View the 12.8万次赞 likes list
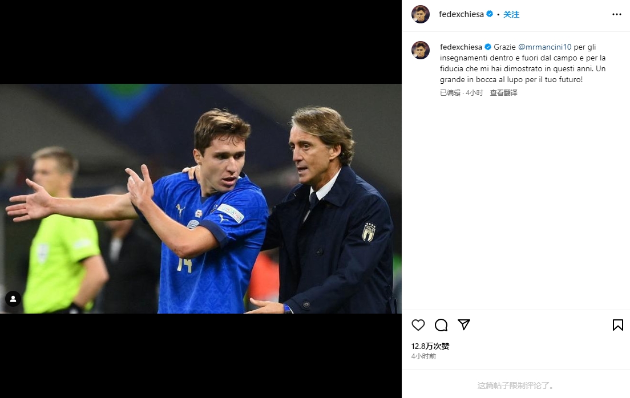Screen dimensions: 630x398 point(430,346)
